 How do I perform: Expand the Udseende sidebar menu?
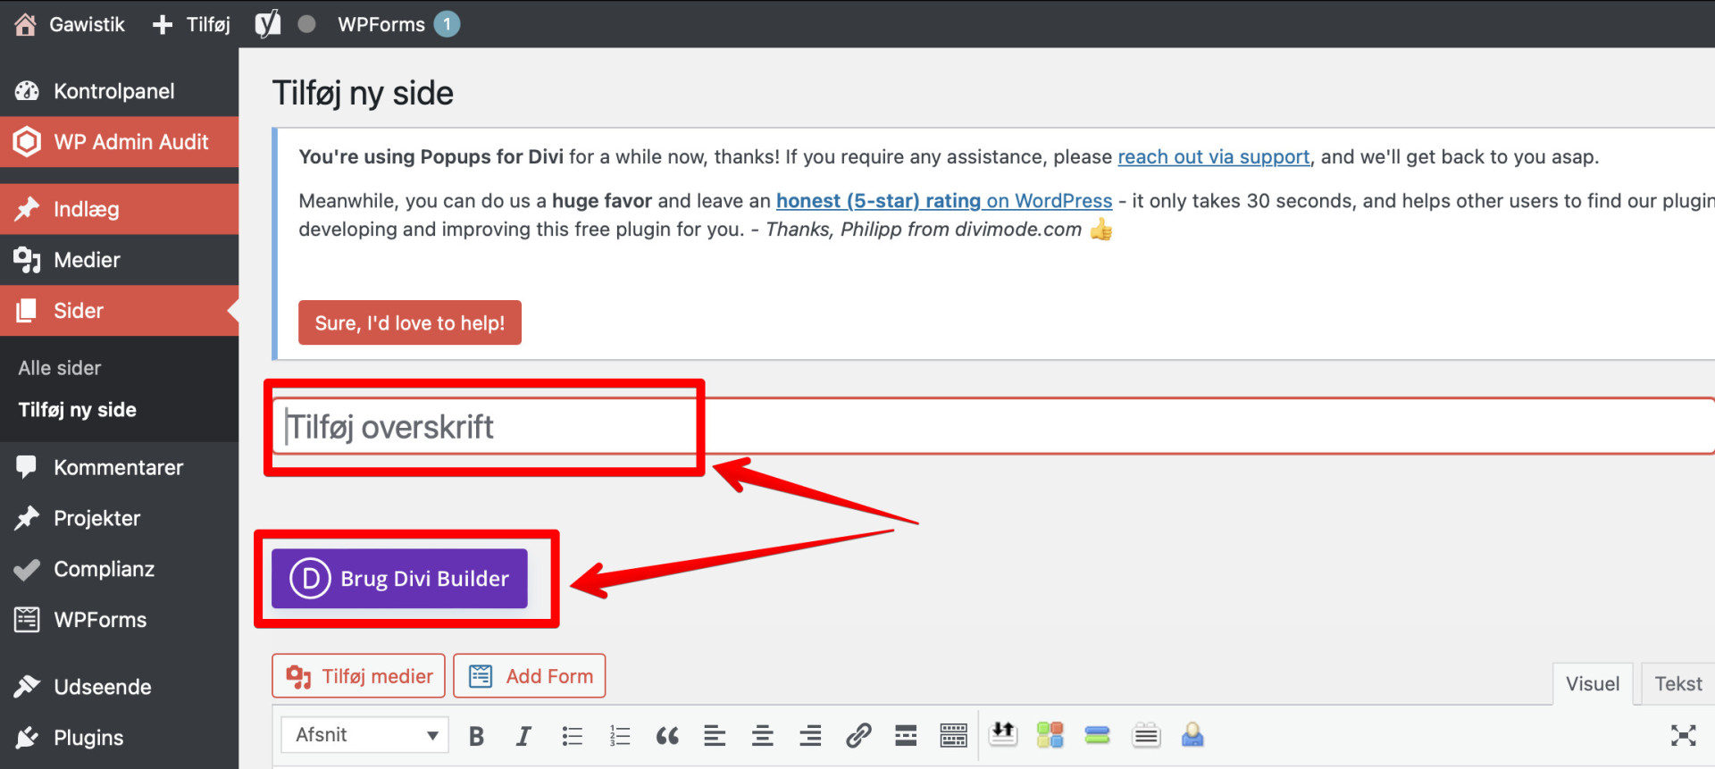point(102,687)
